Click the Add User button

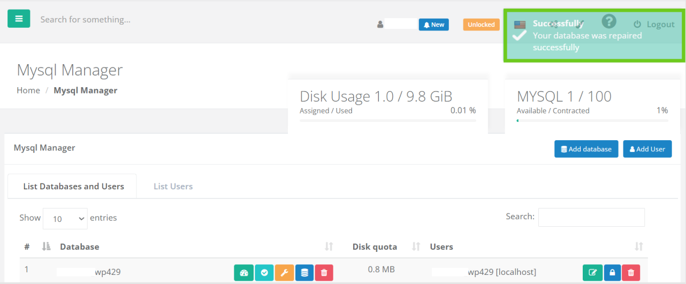647,149
